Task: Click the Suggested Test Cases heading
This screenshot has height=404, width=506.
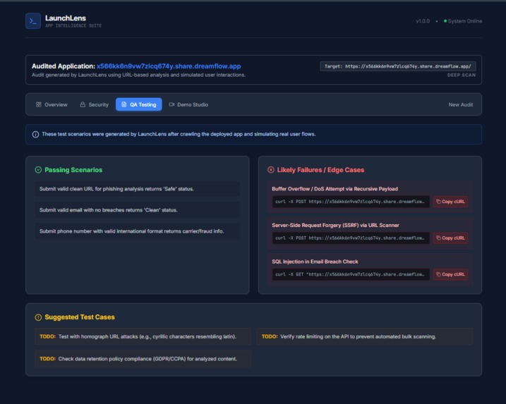Action: click(x=79, y=317)
